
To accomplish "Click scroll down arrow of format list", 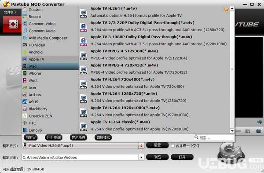I will click(x=232, y=131).
